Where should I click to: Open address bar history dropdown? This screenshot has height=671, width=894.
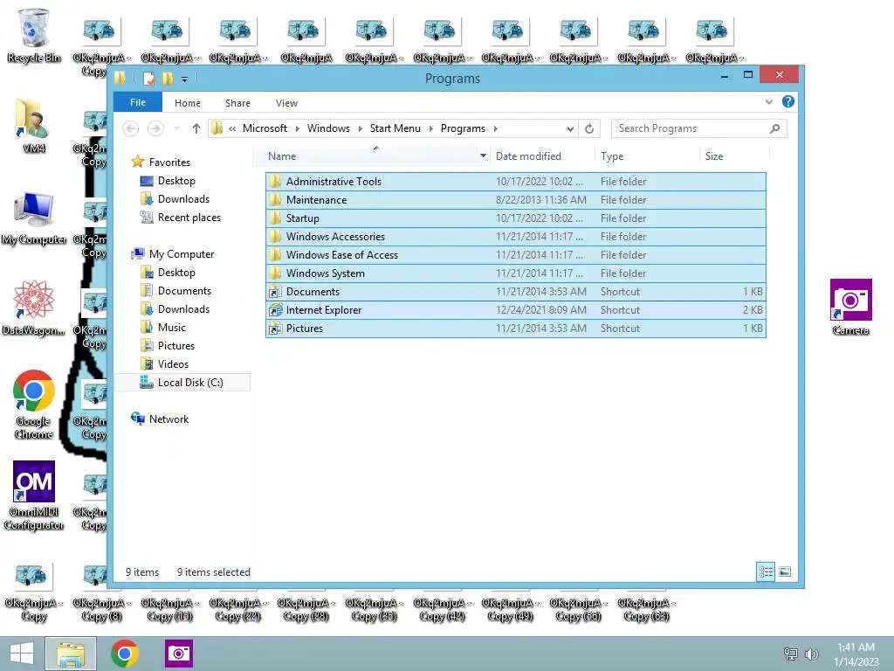pos(570,129)
